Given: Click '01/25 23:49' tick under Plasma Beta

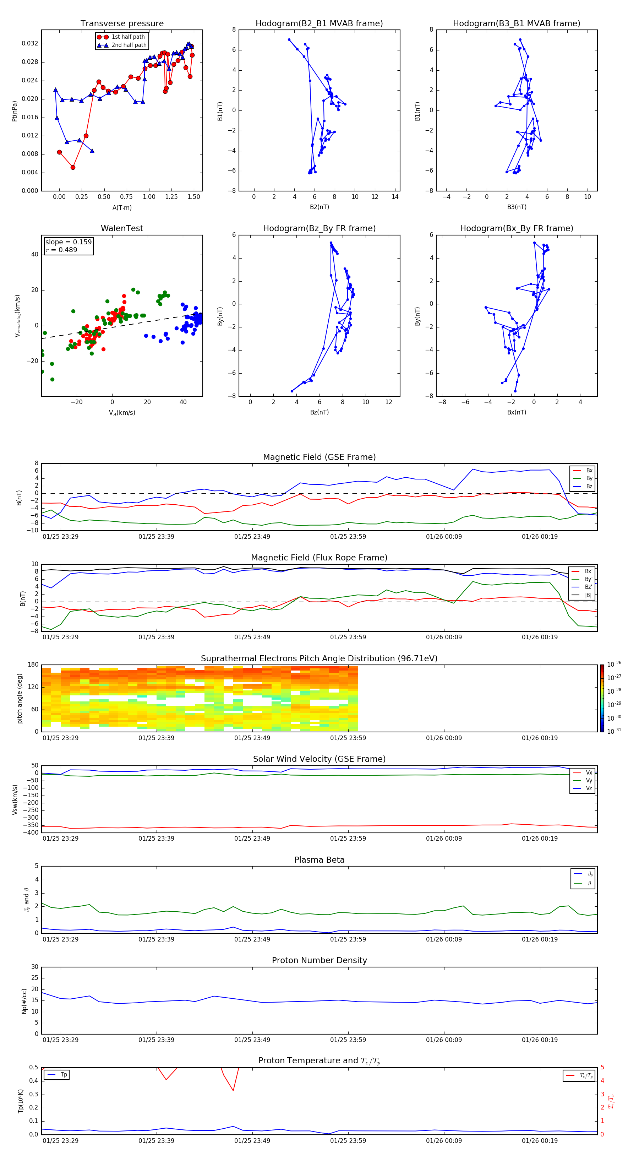Looking at the screenshot, I should [252, 939].
